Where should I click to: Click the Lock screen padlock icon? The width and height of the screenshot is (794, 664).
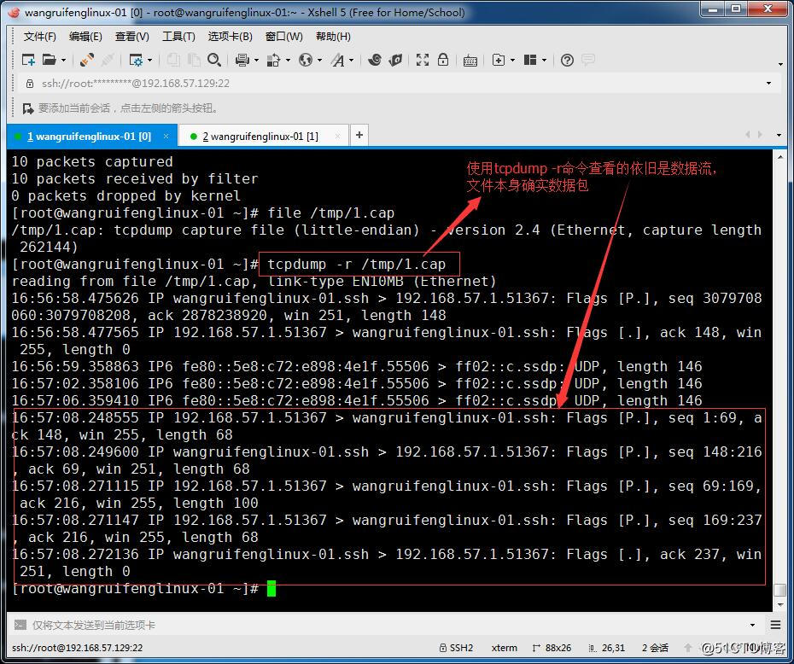point(443,61)
